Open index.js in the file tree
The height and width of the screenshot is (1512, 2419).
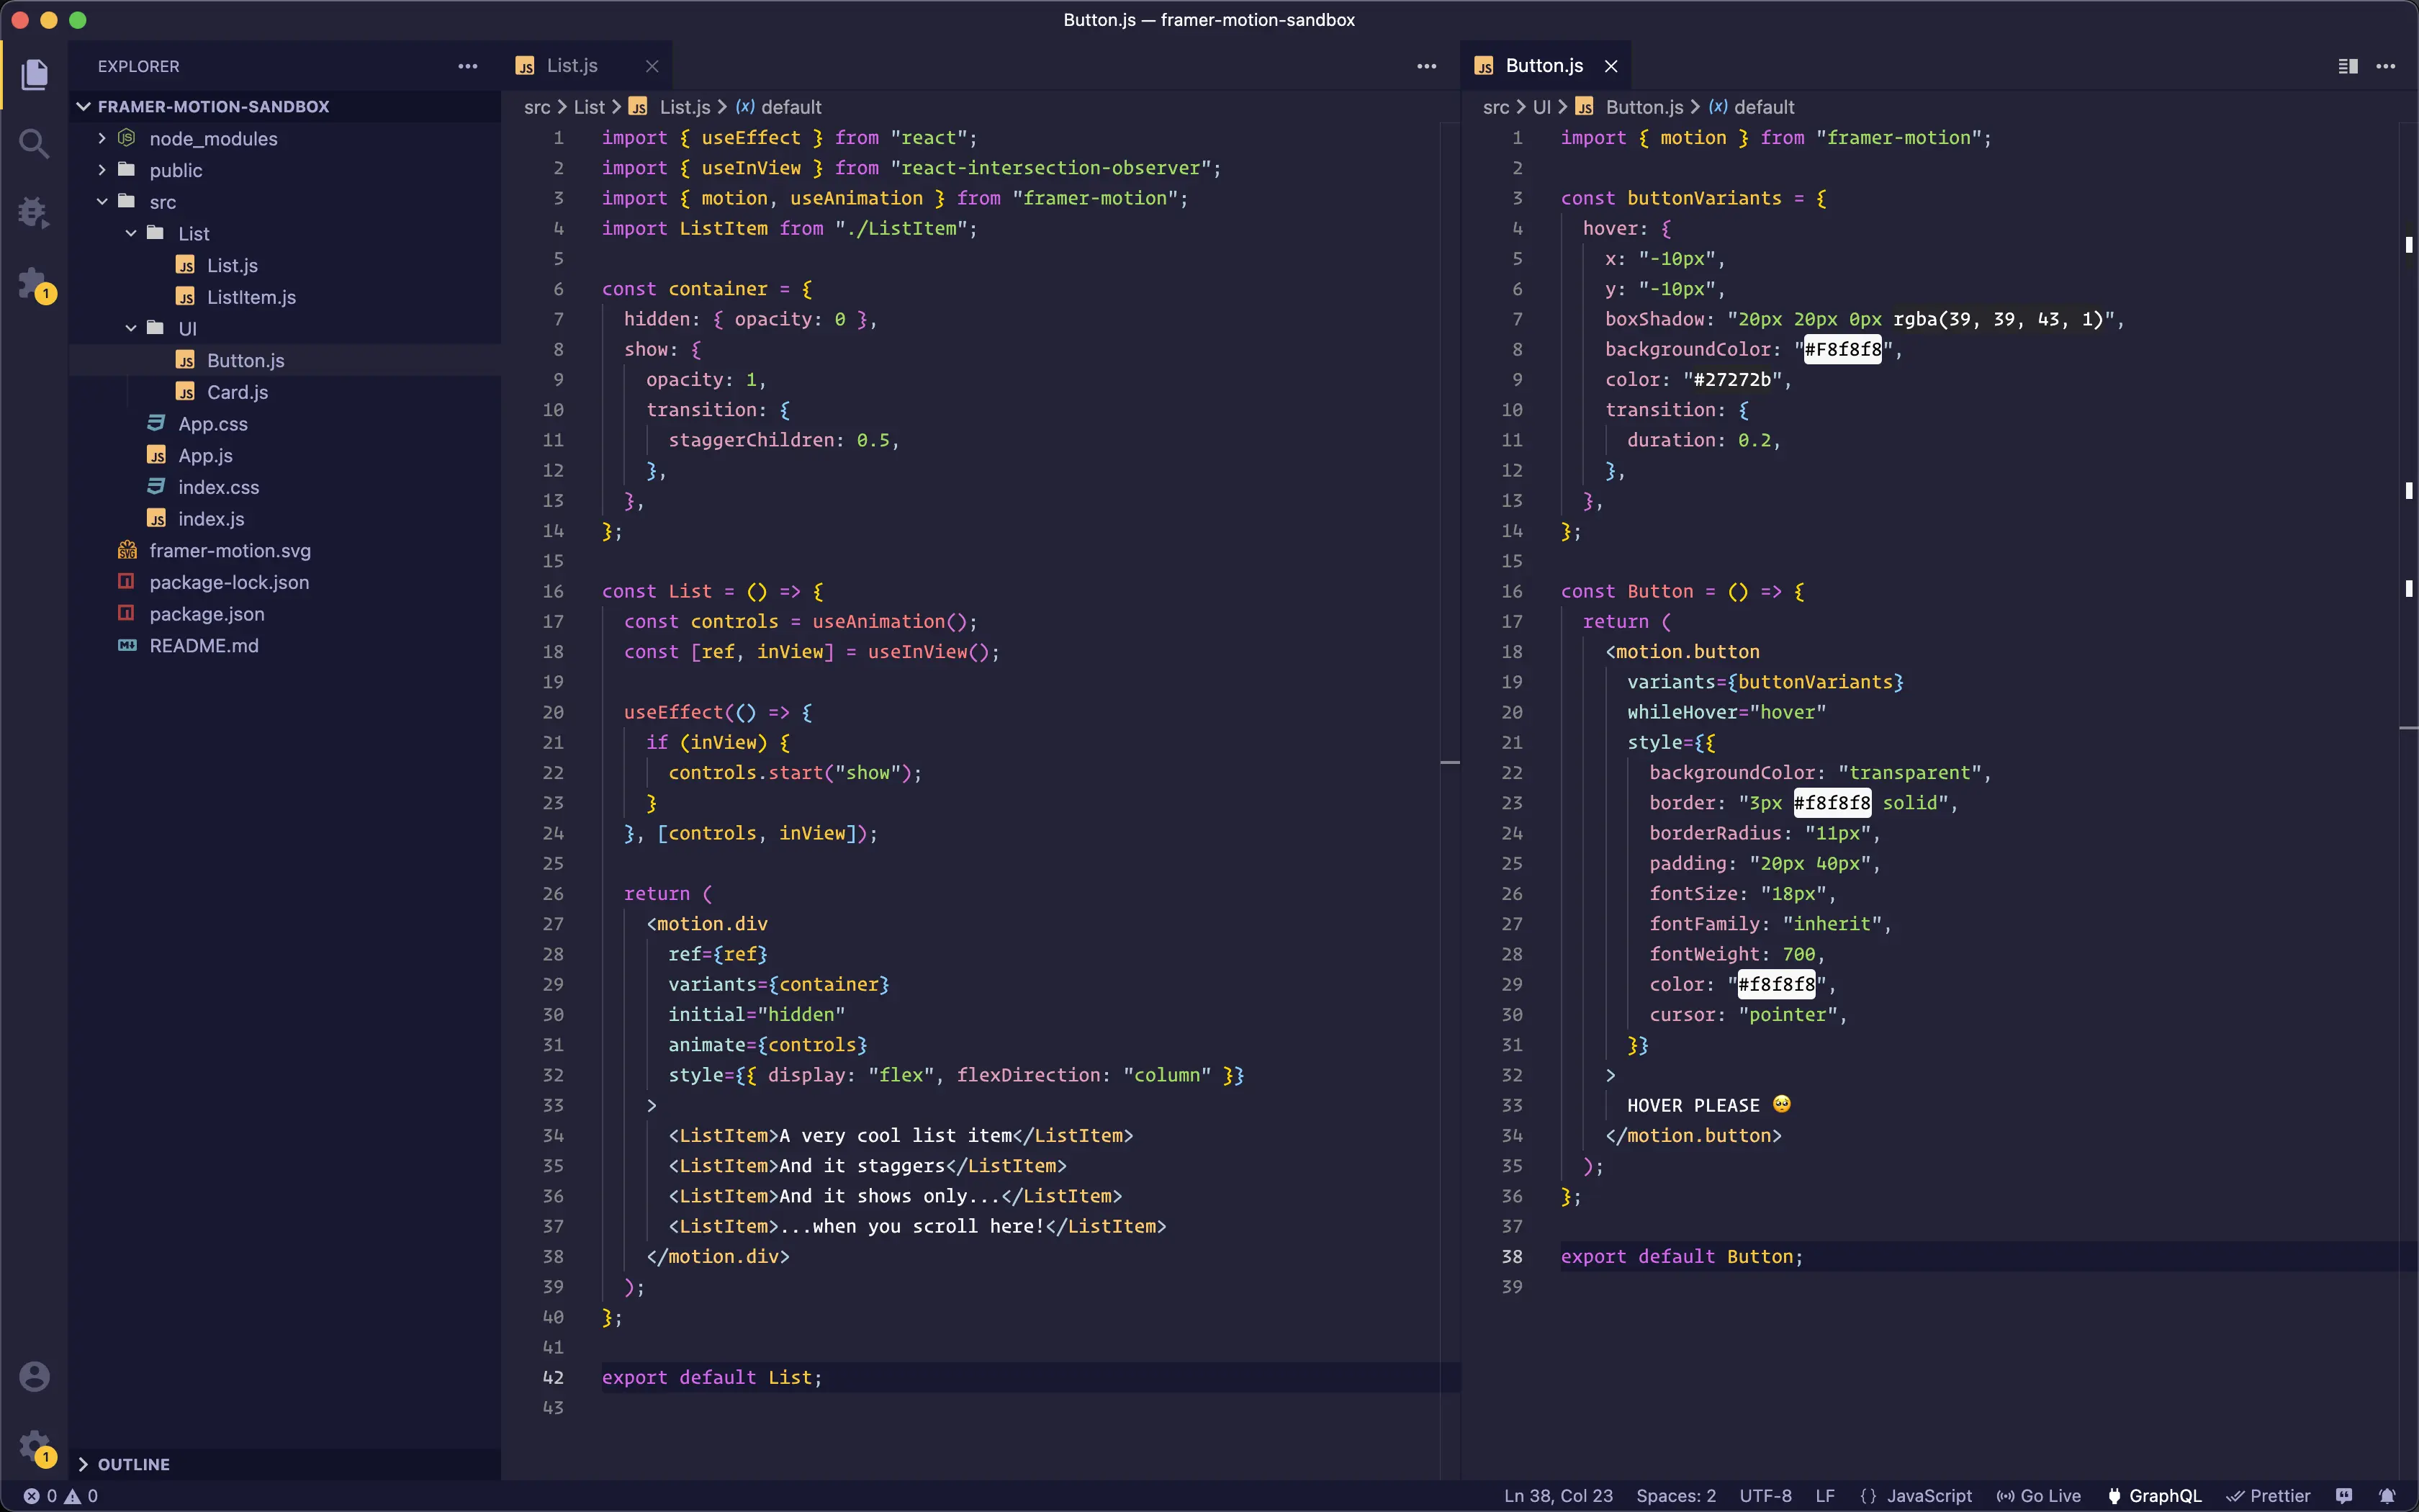click(285, 519)
